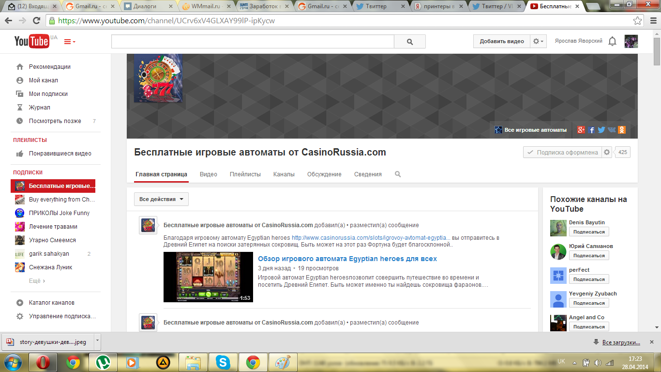Image resolution: width=661 pixels, height=372 pixels.
Task: Open Skype from the taskbar
Action: pyautogui.click(x=223, y=362)
